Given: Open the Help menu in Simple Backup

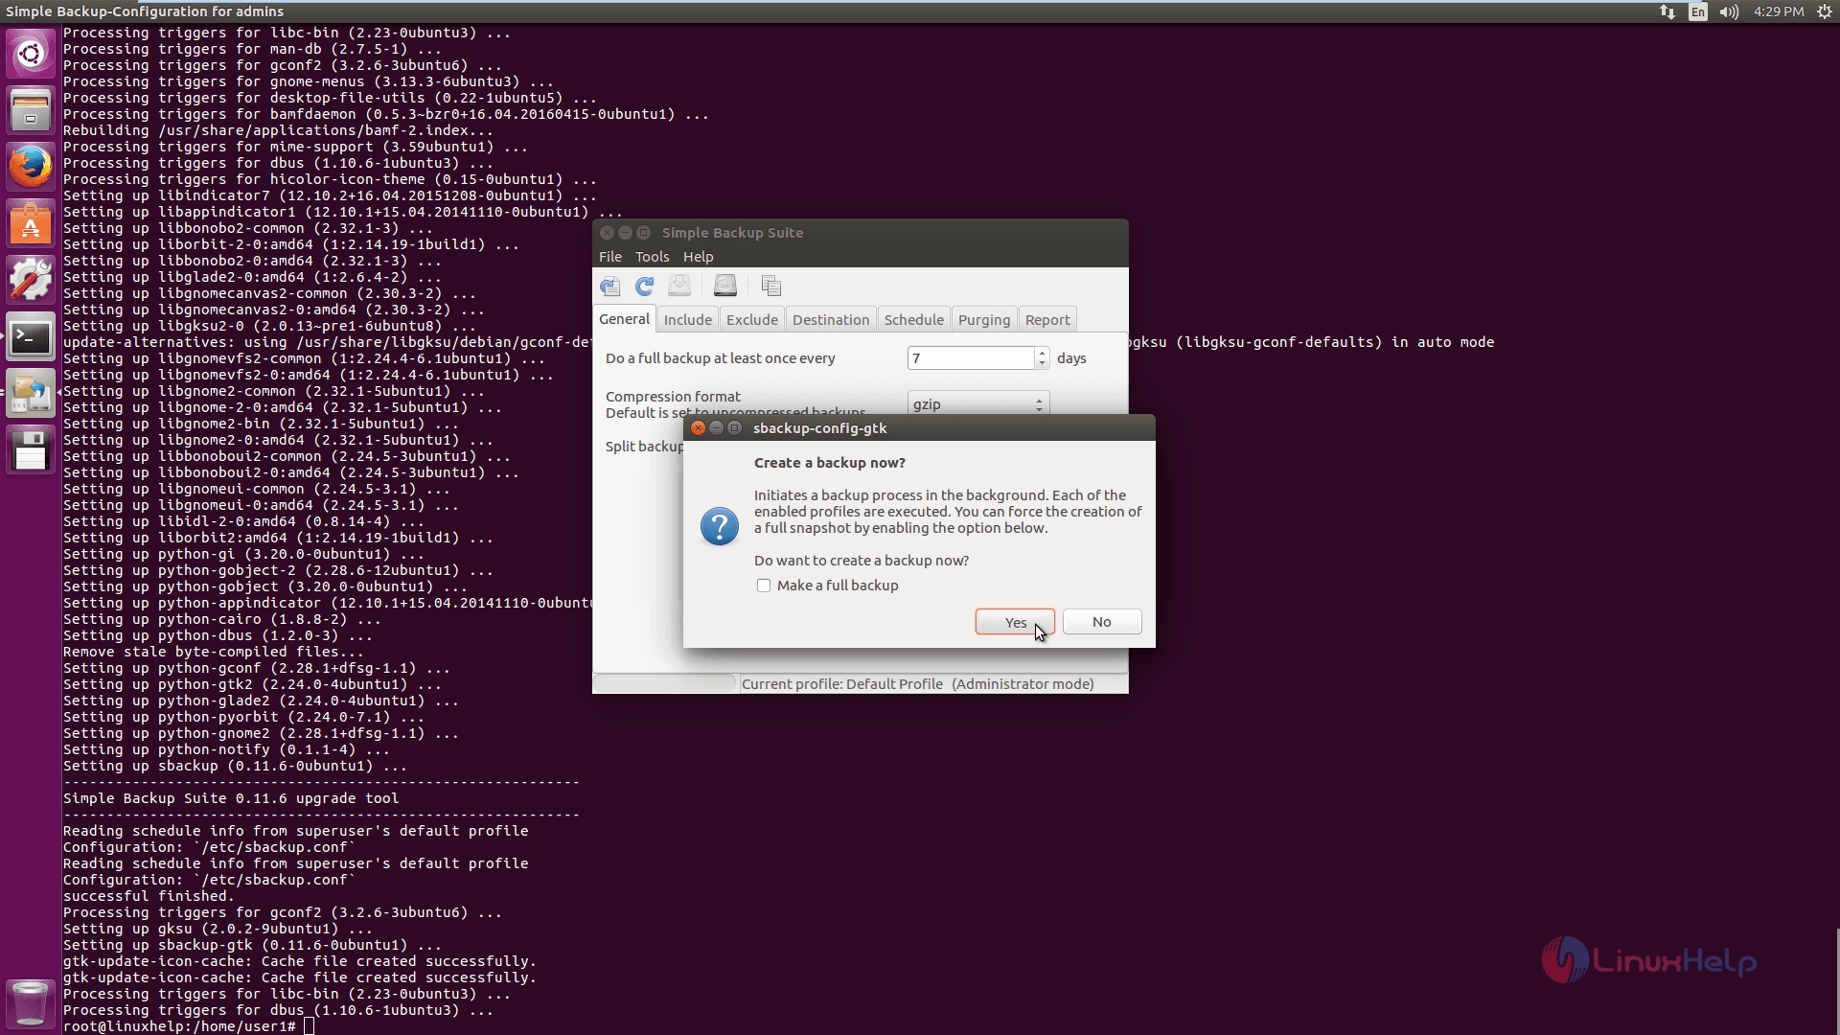Looking at the screenshot, I should point(698,257).
